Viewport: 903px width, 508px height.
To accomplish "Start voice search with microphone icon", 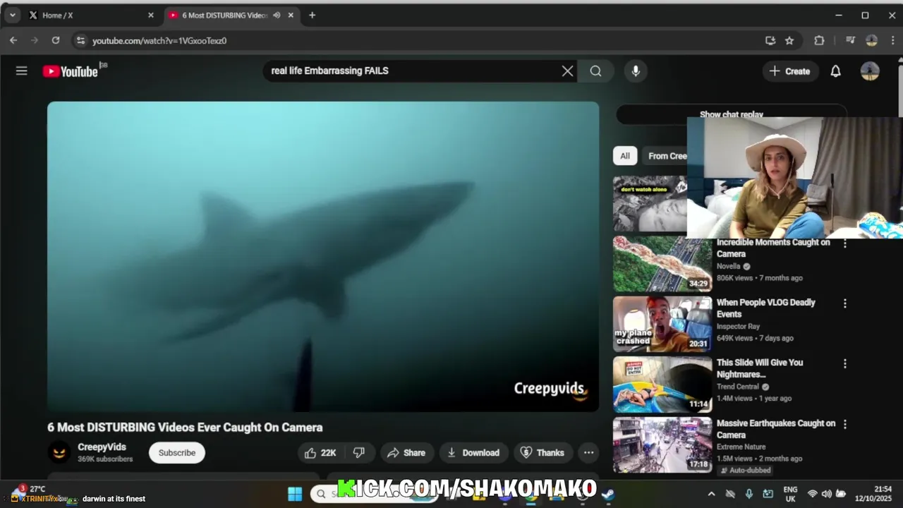I will point(636,71).
